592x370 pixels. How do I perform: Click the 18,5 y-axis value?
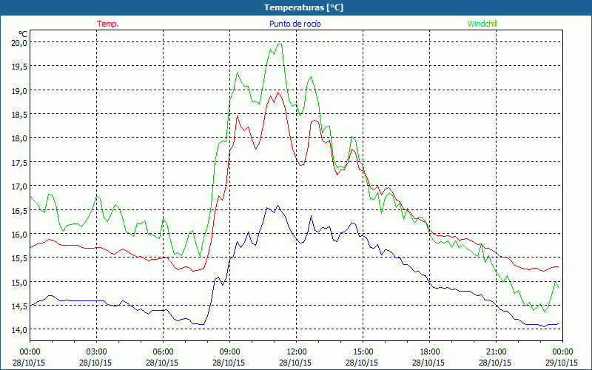[x=19, y=115]
